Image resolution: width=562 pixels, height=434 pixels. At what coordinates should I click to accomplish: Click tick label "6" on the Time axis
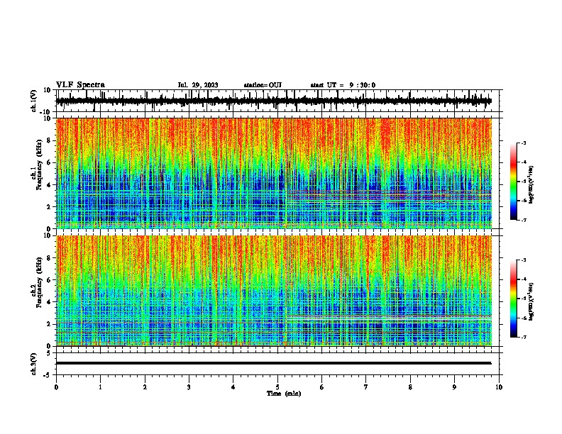[322, 387]
